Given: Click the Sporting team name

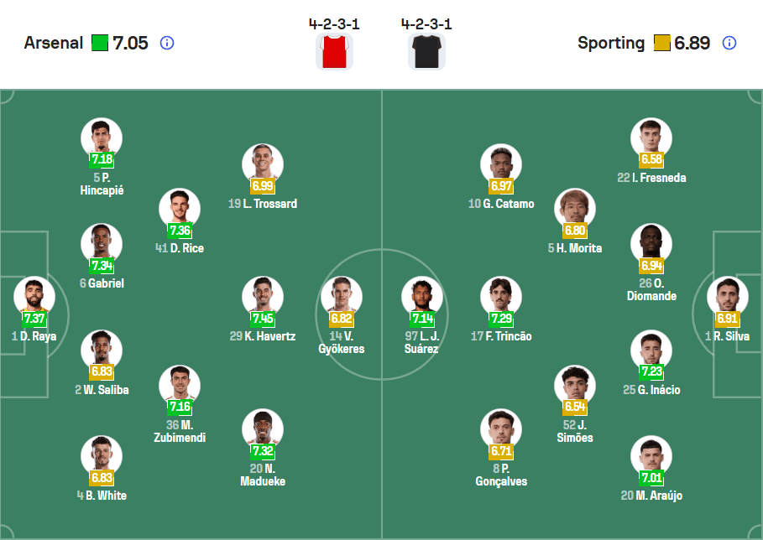Looking at the screenshot, I should pyautogui.click(x=612, y=43).
